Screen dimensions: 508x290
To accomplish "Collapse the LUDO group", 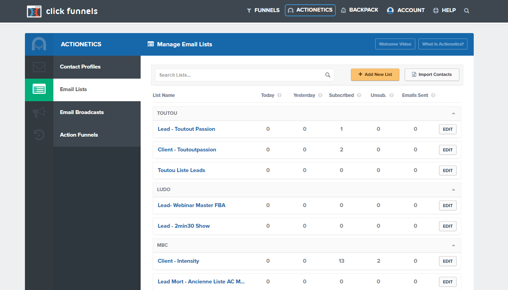I will [x=453, y=190].
